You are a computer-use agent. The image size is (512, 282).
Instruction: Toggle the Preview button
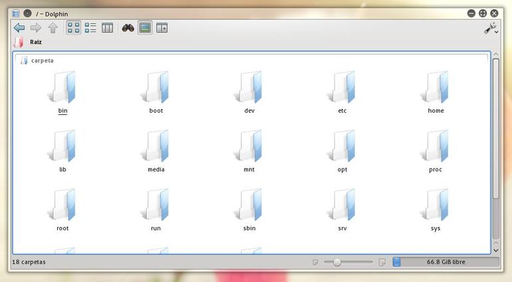(145, 28)
